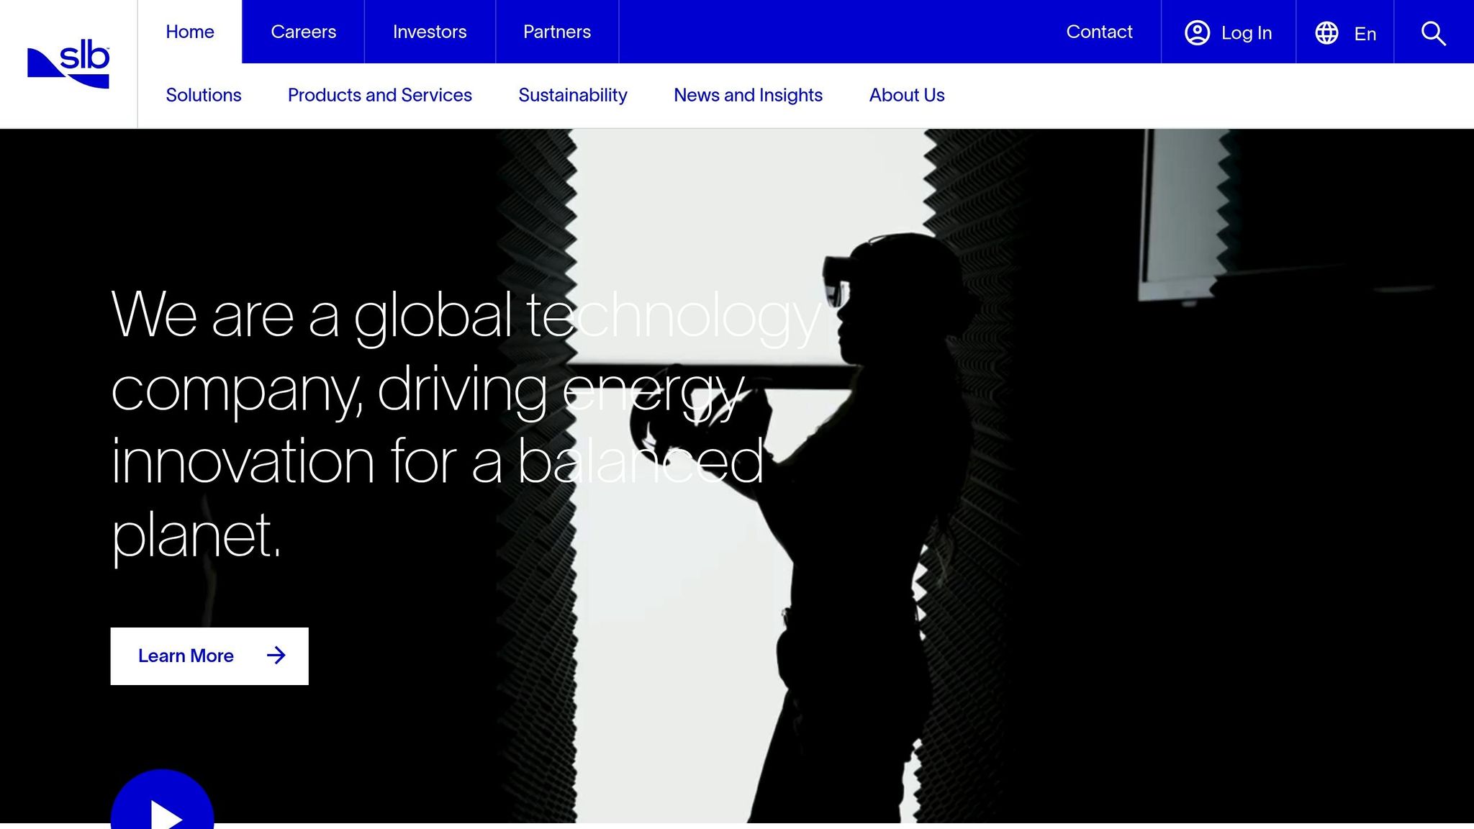Select the user account icon next to Log In
This screenshot has height=829, width=1474.
click(x=1197, y=32)
